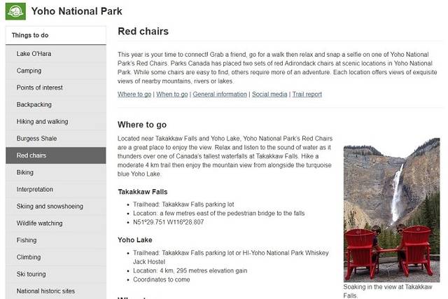Open Hiking and walking section
Image resolution: width=448 pixels, height=299 pixels.
click(42, 121)
